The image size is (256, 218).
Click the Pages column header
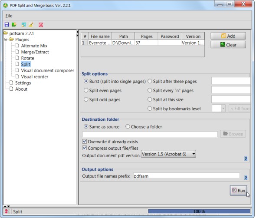coord(147,36)
